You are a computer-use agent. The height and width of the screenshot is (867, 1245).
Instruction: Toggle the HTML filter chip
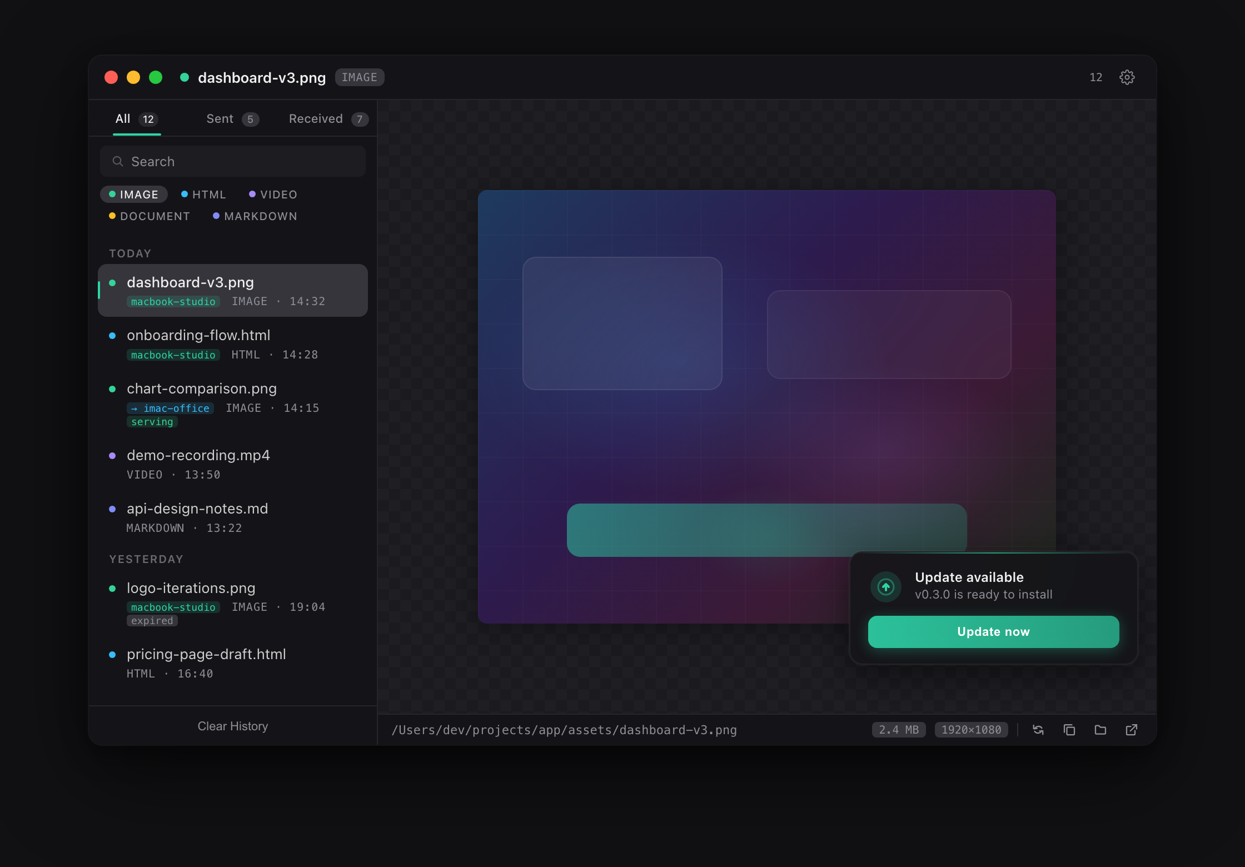203,195
